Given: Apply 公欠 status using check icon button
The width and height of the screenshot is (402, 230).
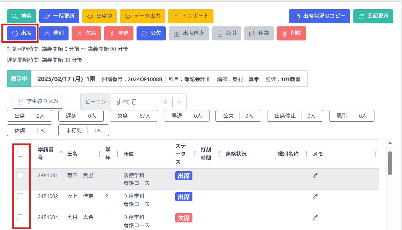Looking at the screenshot, I should (151, 33).
